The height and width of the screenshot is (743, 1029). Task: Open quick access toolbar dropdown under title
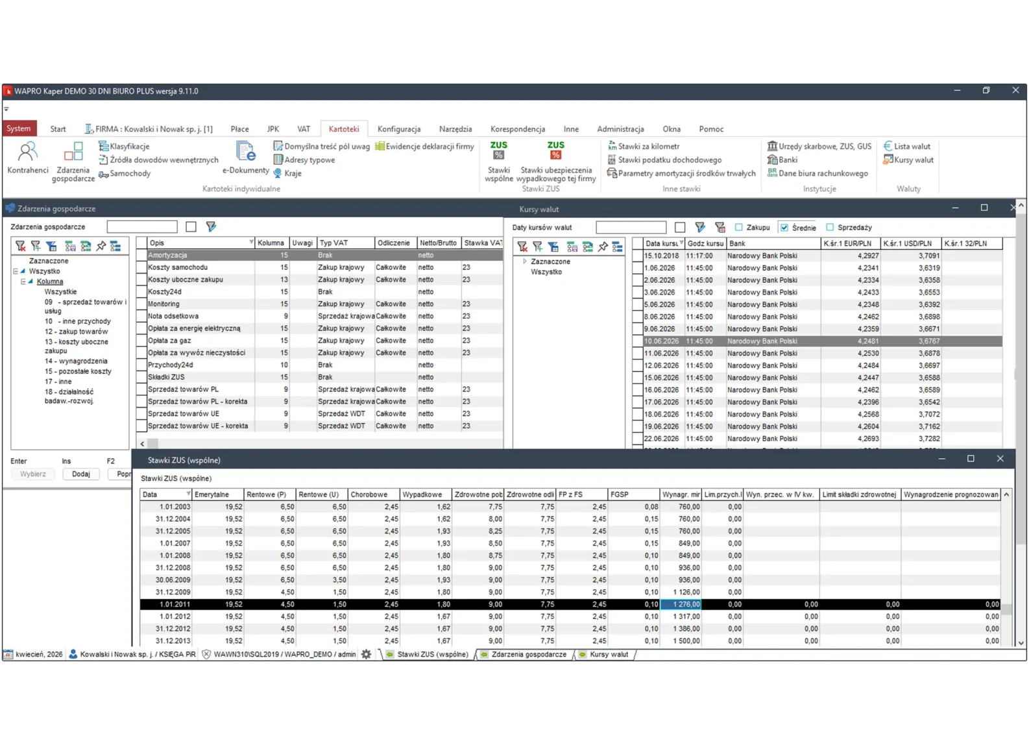[6, 109]
